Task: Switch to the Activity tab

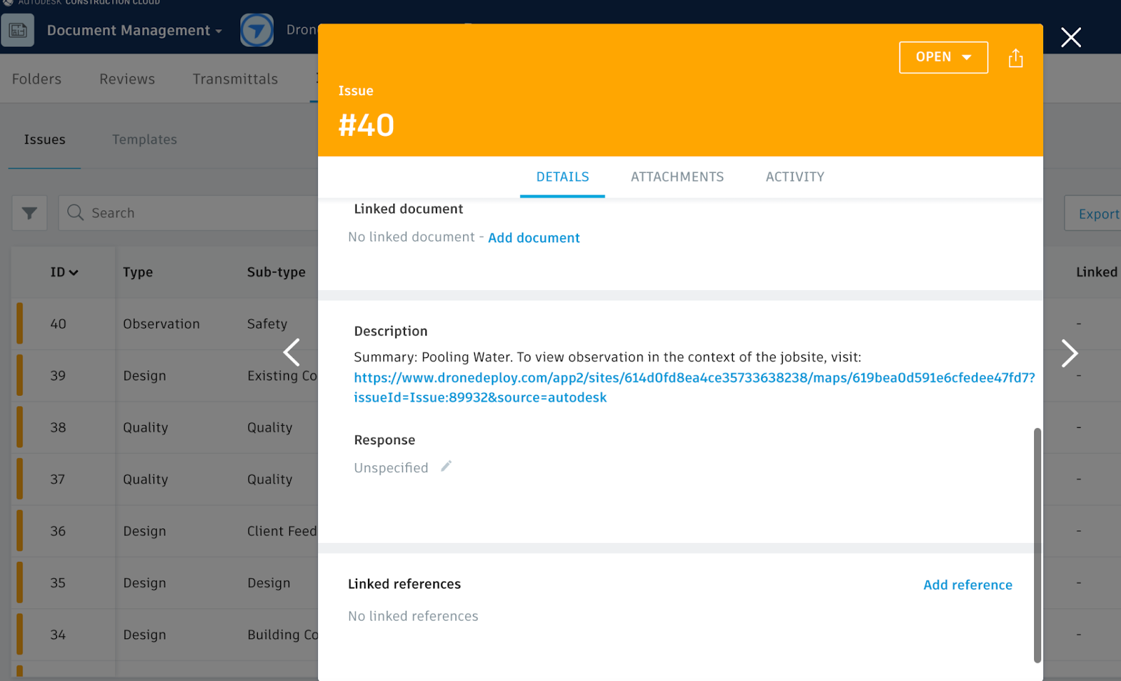Action: [795, 177]
